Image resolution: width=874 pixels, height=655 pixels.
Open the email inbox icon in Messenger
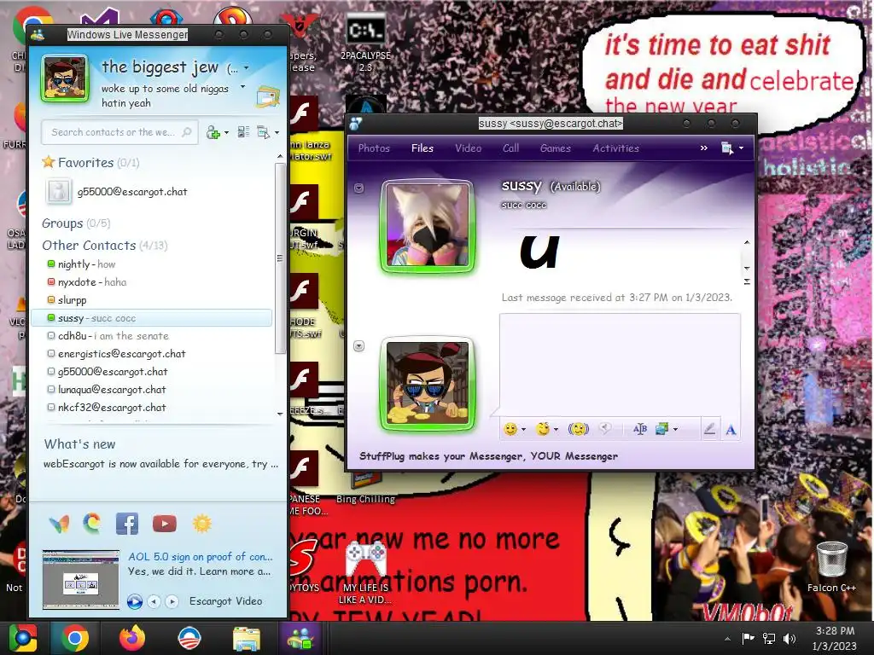(267, 97)
